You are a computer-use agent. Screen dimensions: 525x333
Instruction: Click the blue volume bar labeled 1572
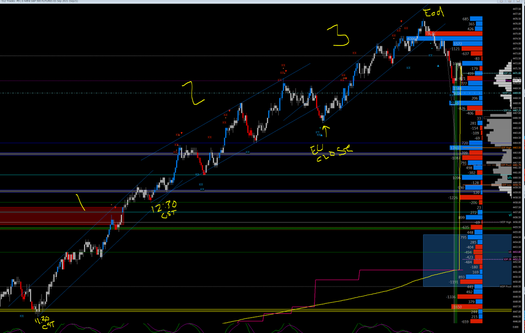click(468, 44)
